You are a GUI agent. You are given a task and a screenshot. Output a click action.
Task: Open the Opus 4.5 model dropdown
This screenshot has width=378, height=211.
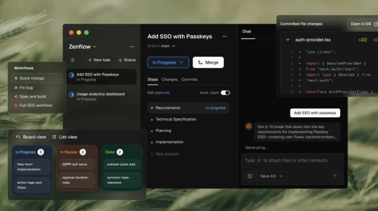click(273, 176)
